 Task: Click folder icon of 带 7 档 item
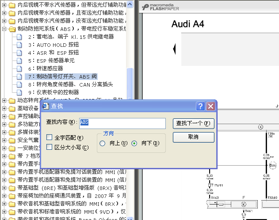12,156
